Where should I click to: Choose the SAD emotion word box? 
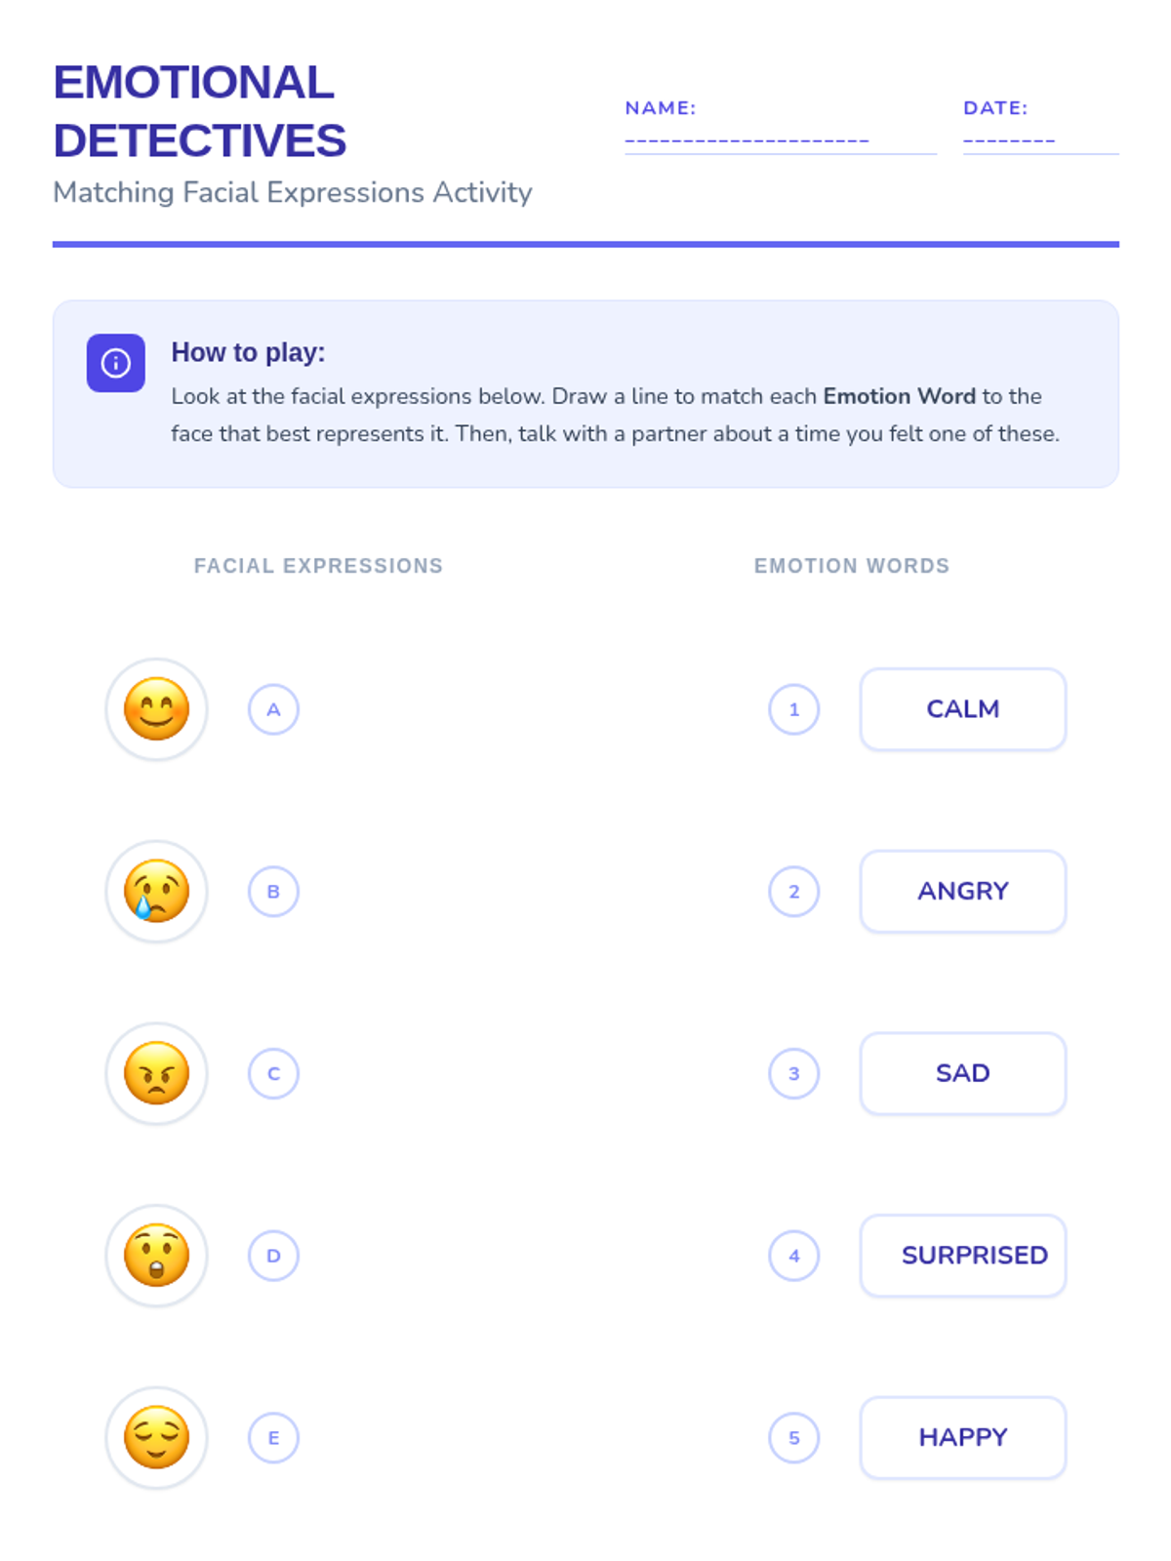click(x=963, y=1073)
